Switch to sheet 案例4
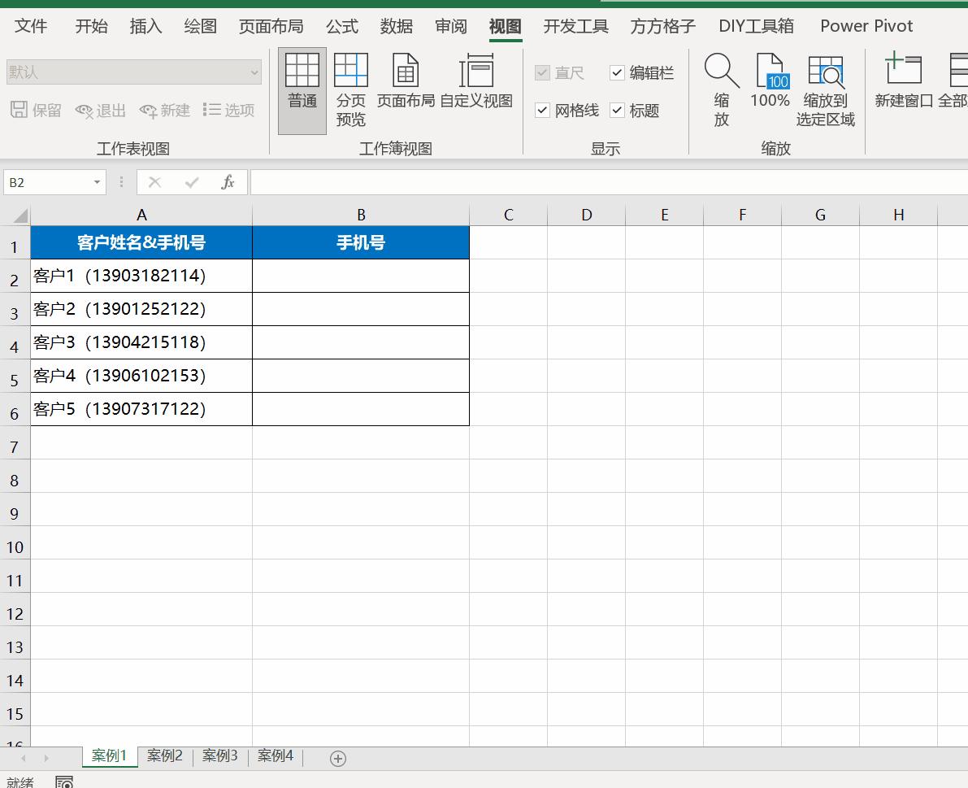Image resolution: width=968 pixels, height=788 pixels. point(276,756)
